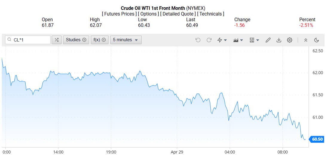Open the Technicals link
Image resolution: width=327 pixels, height=155 pixels.
click(x=211, y=14)
